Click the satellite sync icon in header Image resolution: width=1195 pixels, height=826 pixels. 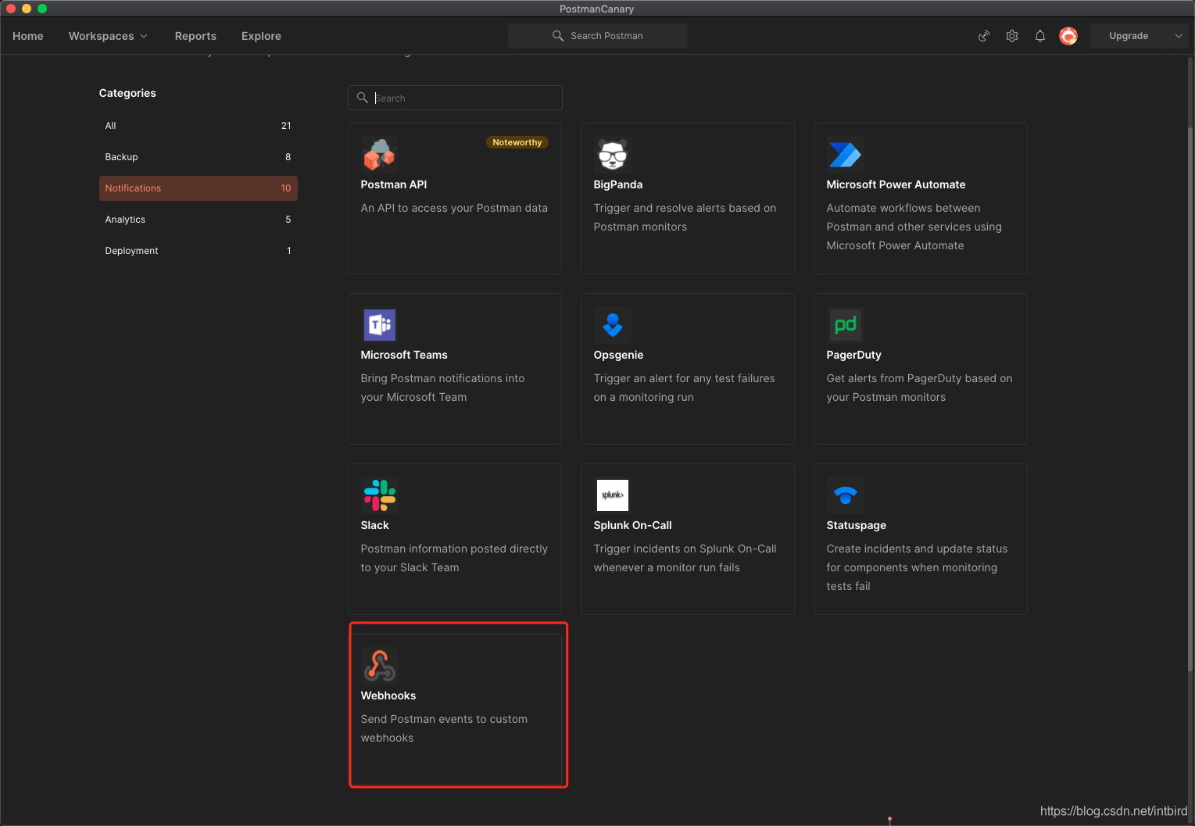(984, 36)
